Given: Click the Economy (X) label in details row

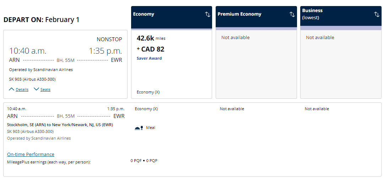Looking at the screenshot, I should point(146,109).
